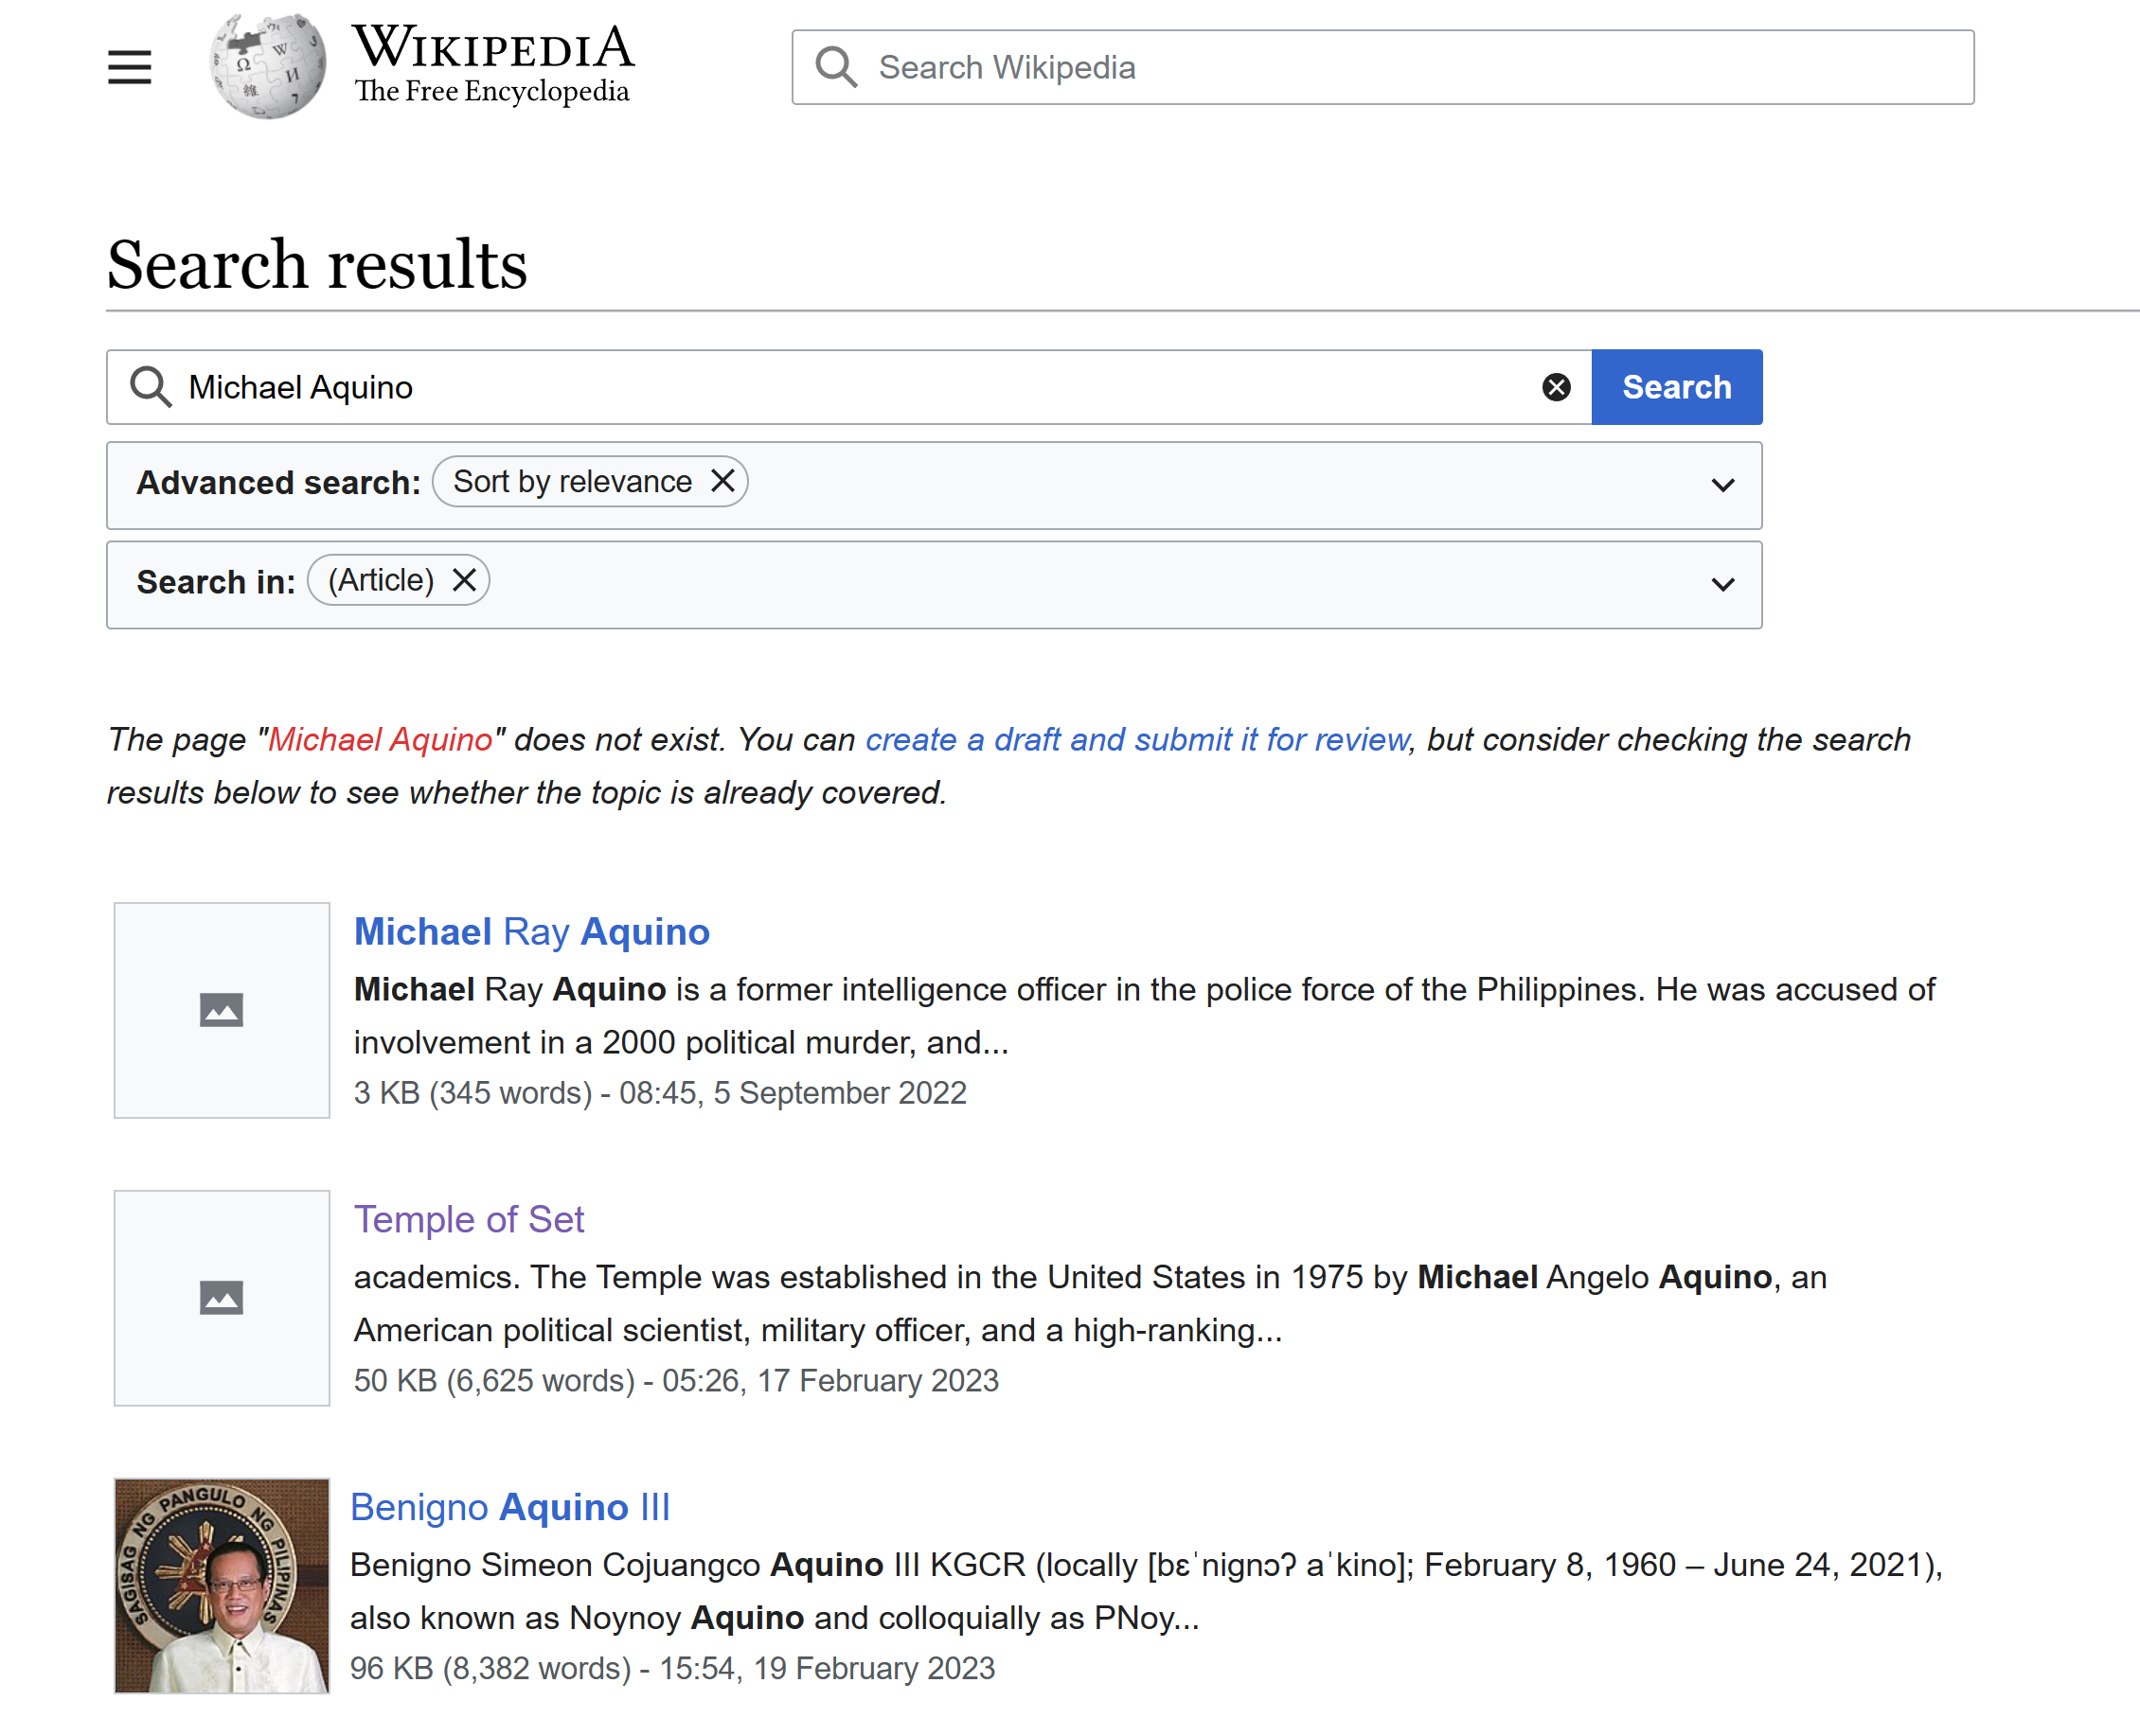Viewport: 2140px width, 1736px height.
Task: Click placeholder thumbnail for Michael Ray Aquino
Action: [x=223, y=1010]
